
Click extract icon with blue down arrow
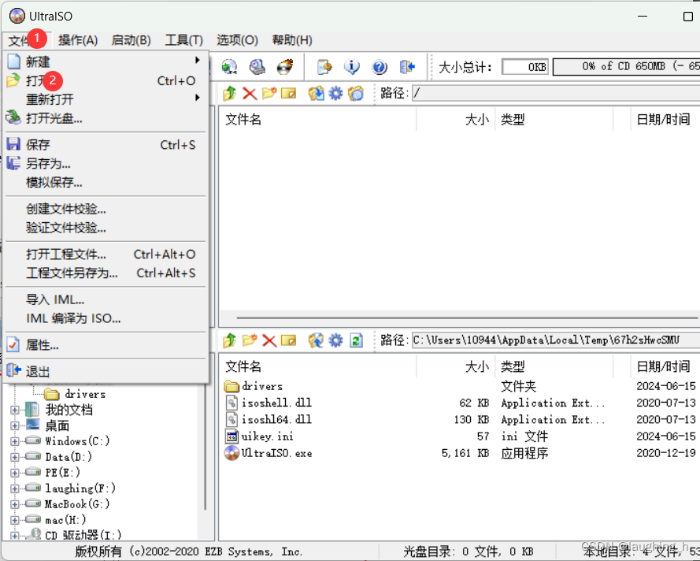click(316, 93)
